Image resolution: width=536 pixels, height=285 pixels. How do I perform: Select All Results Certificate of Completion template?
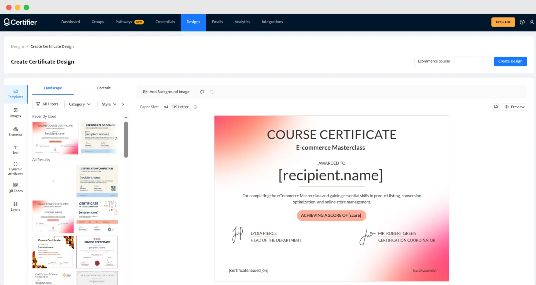coord(97,181)
